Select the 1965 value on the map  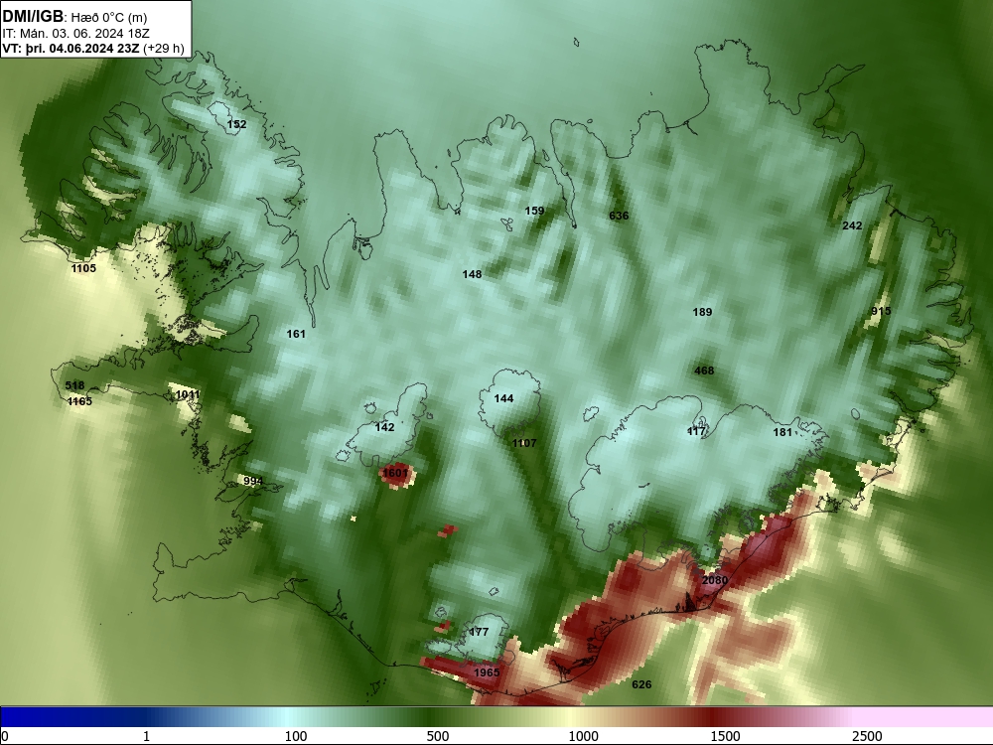coord(487,673)
